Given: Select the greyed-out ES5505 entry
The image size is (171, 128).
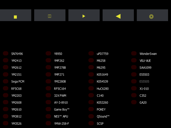Looking at the screenshot, I should point(144,82).
